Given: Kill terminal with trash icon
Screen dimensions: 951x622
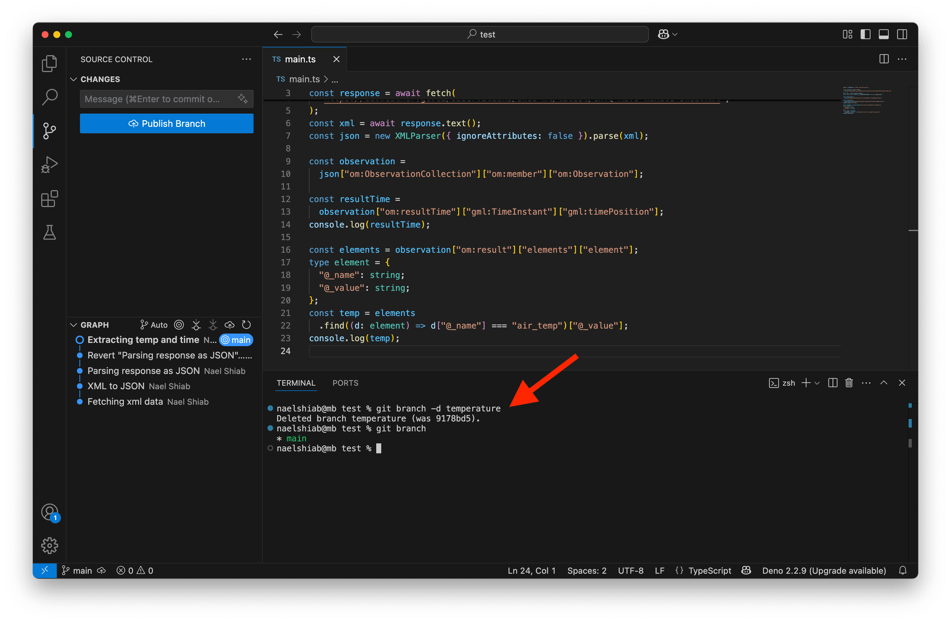Looking at the screenshot, I should click(x=849, y=383).
